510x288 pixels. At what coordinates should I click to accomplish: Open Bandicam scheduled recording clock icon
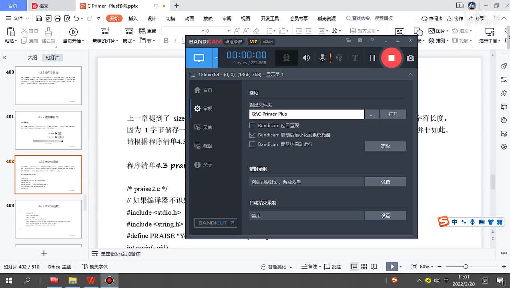coord(360,40)
